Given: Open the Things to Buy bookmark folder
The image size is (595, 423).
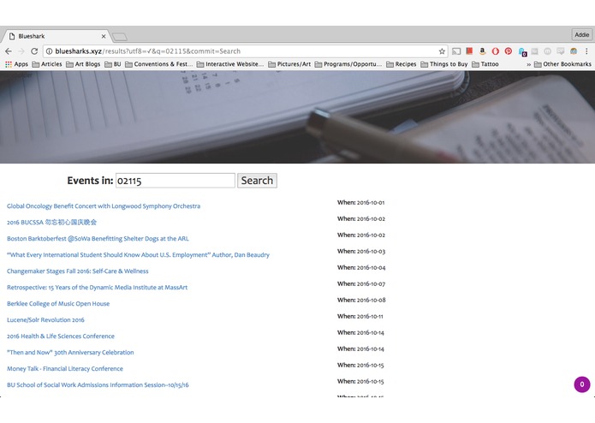Looking at the screenshot, I should [444, 64].
